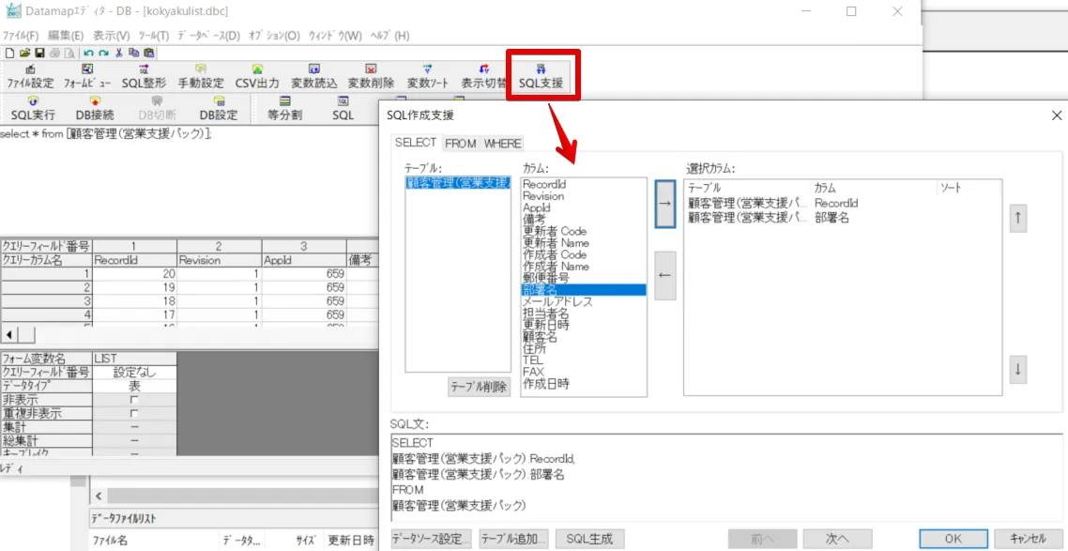The image size is (1068, 551).
Task: Switch to the FROM tab
Action: pos(460,144)
